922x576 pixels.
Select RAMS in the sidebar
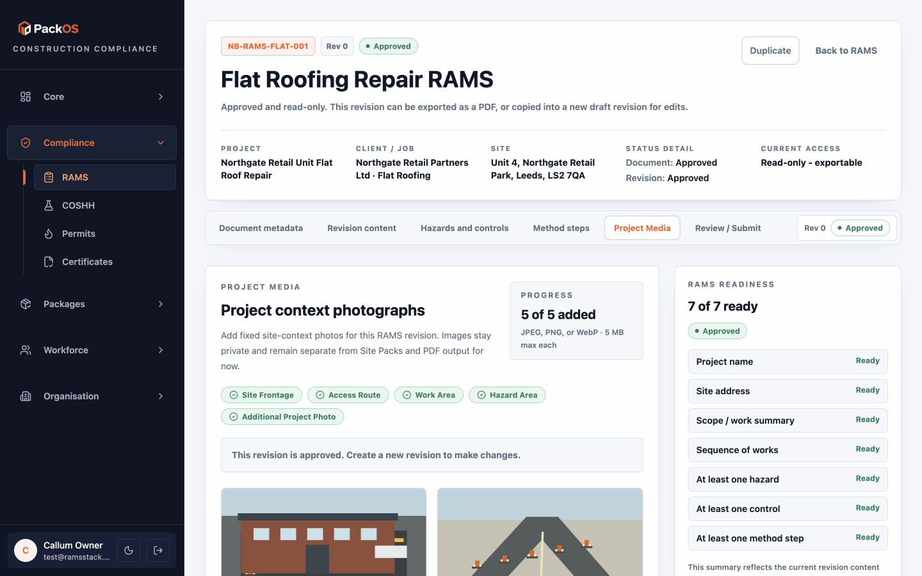coord(105,177)
